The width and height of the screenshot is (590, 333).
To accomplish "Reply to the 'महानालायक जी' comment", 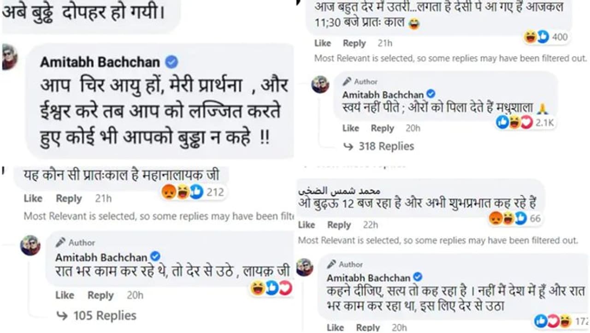I will pos(69,198).
